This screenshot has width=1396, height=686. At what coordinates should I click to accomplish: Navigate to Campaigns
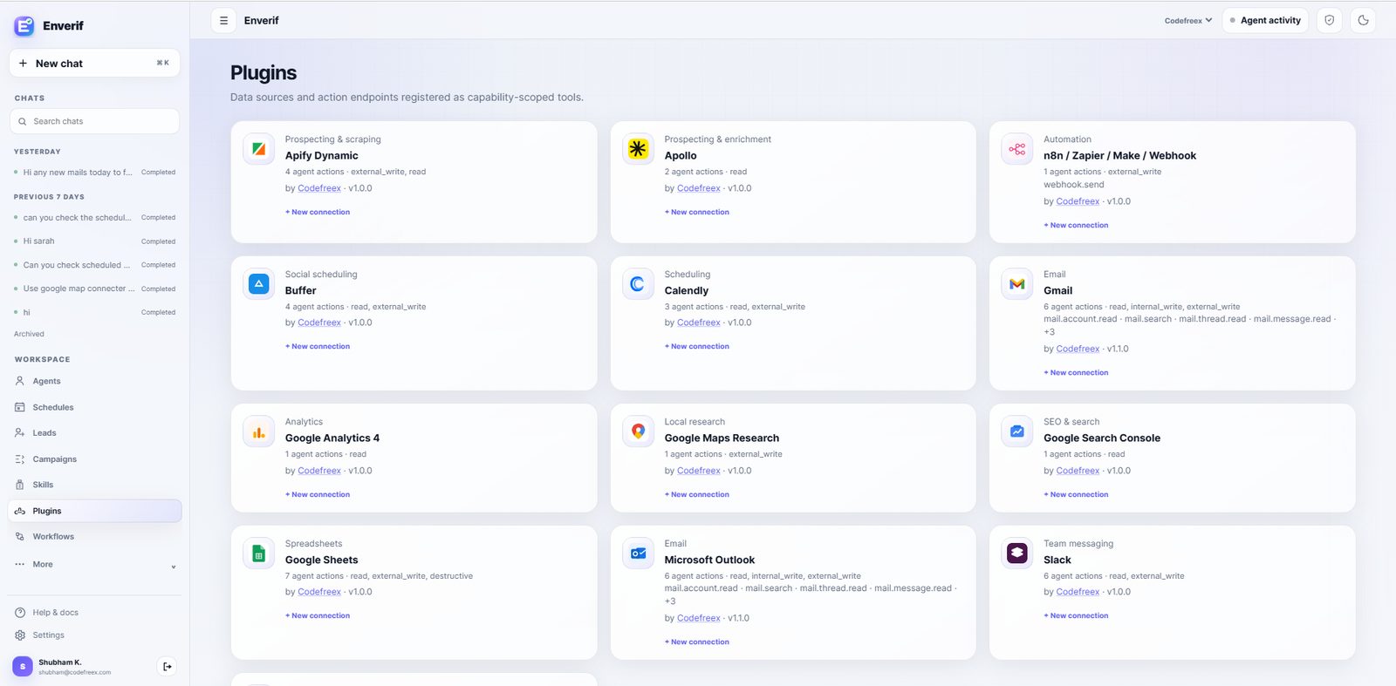[x=95, y=459]
